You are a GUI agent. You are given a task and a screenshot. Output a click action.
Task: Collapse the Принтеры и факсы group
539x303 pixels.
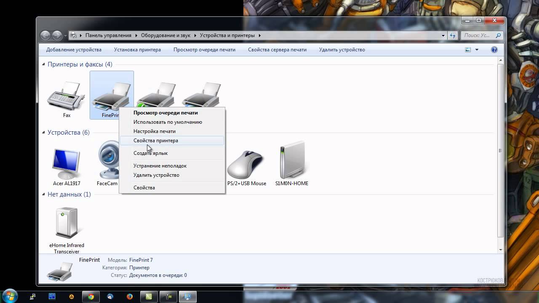pos(43,64)
